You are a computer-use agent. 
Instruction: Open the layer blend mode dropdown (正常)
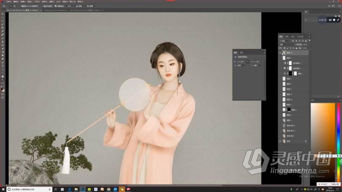coord(287,45)
